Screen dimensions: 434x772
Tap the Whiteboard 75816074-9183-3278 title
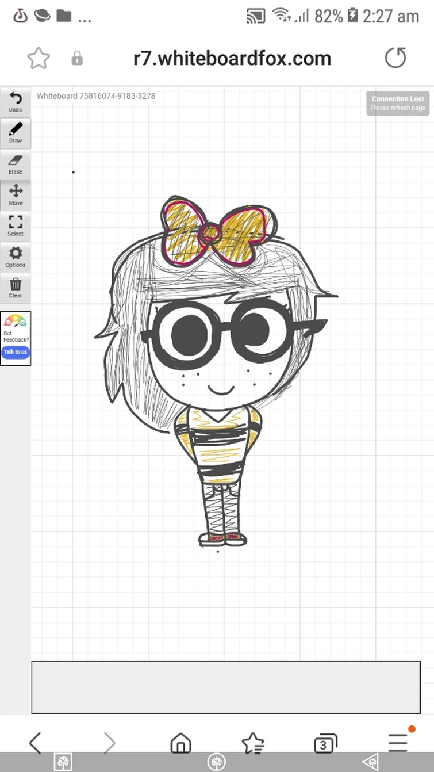(96, 96)
